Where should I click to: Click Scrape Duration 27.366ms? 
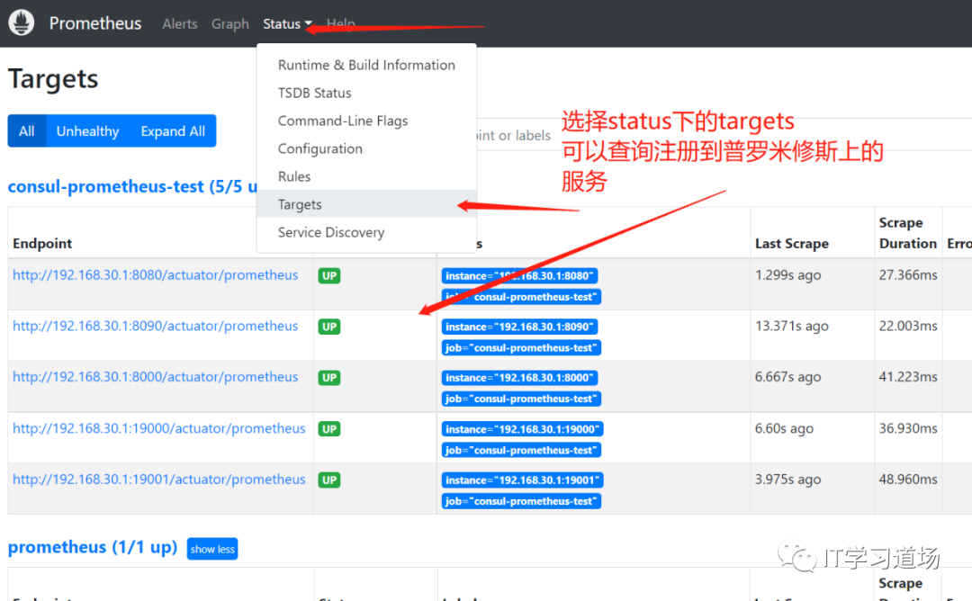point(908,275)
